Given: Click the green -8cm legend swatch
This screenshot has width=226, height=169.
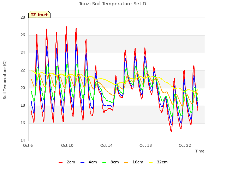Looking at the screenshot, I should click(105, 163).
